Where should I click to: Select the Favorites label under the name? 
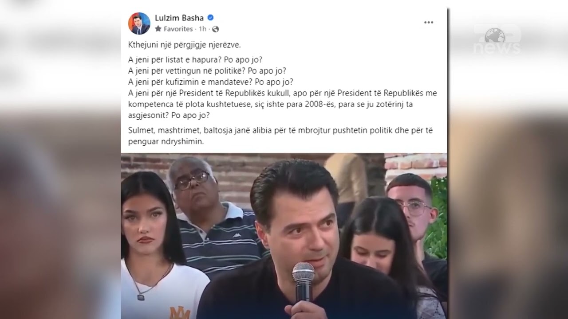click(x=178, y=29)
